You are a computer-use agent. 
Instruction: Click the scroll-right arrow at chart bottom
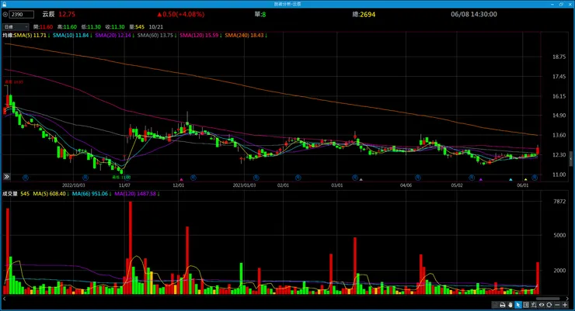567,299
